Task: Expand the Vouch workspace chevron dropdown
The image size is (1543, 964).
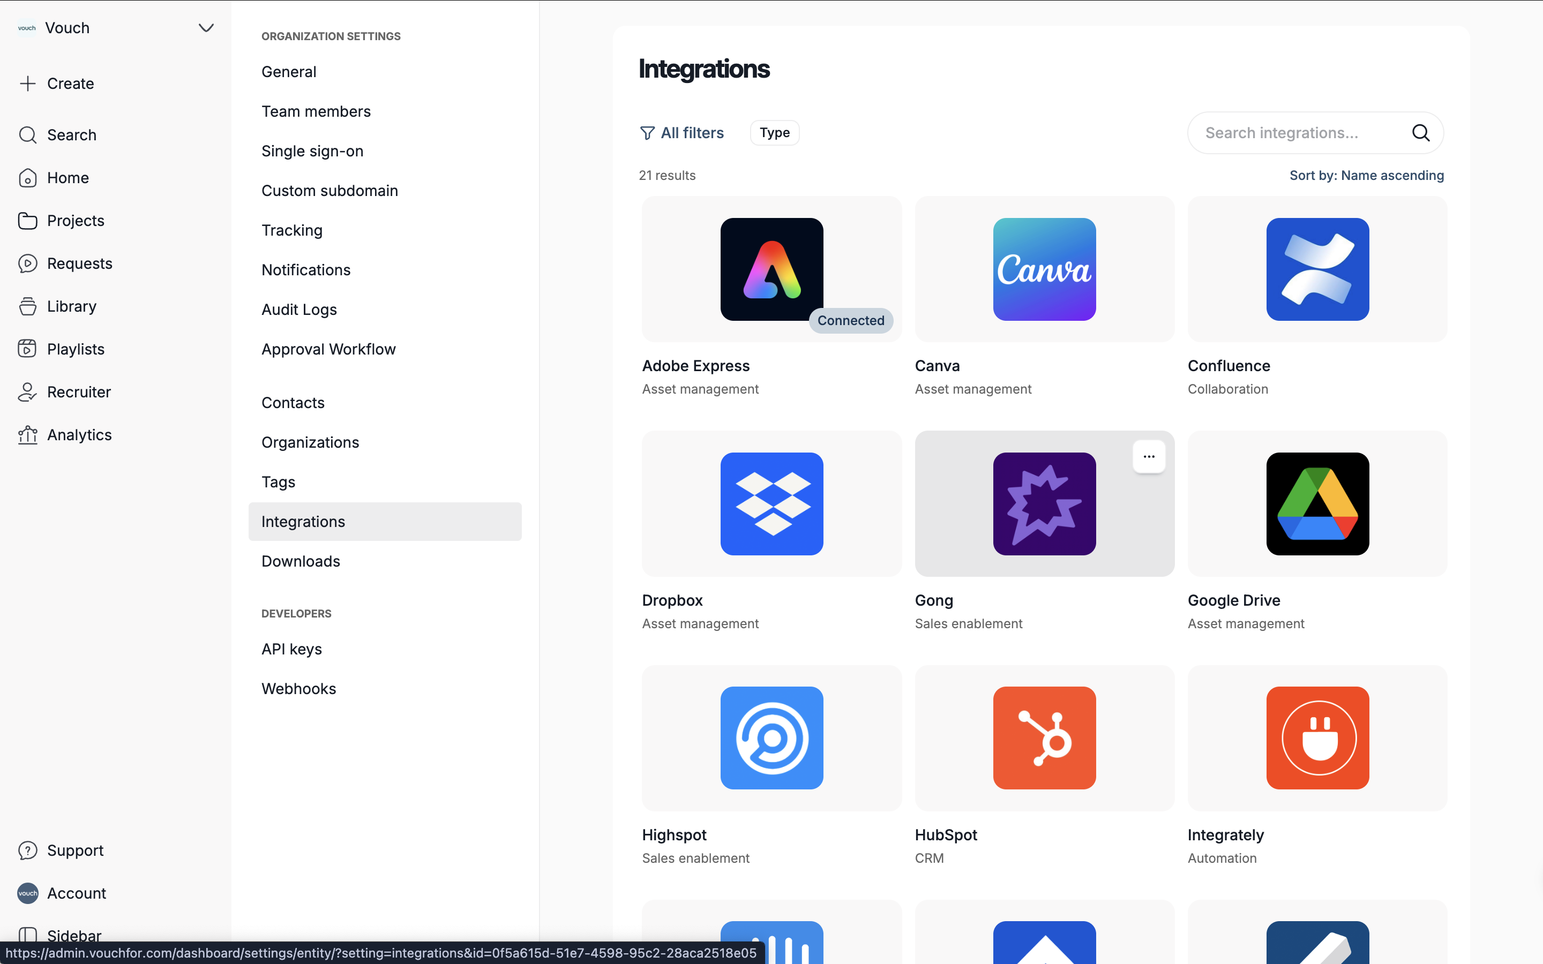Action: coord(205,28)
